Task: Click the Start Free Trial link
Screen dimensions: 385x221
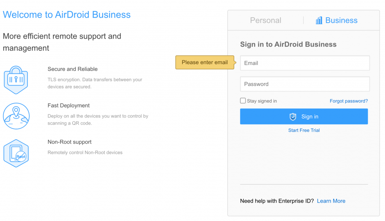Action: point(304,130)
